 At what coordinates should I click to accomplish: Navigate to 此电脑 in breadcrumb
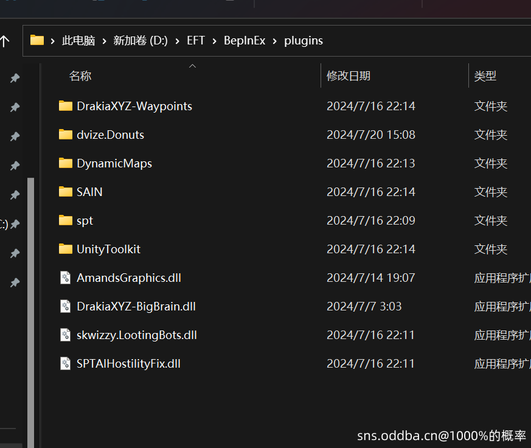click(78, 41)
